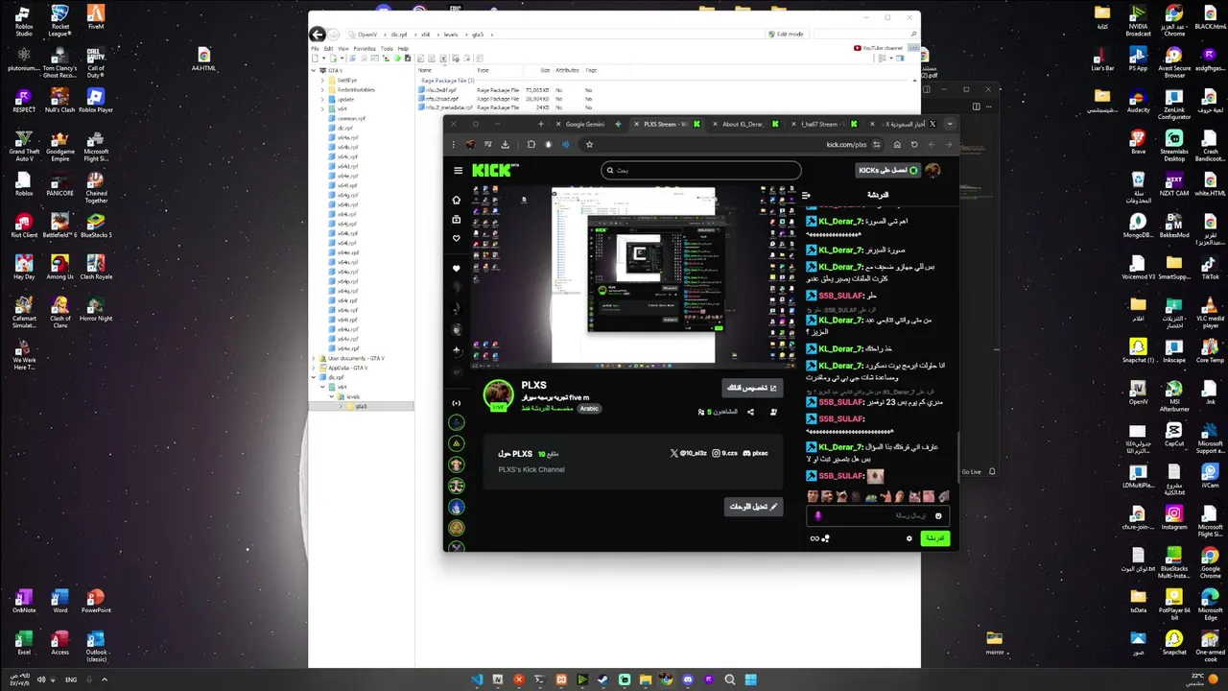Image resolution: width=1228 pixels, height=691 pixels.
Task: Click the Kick search box
Action: pos(700,171)
